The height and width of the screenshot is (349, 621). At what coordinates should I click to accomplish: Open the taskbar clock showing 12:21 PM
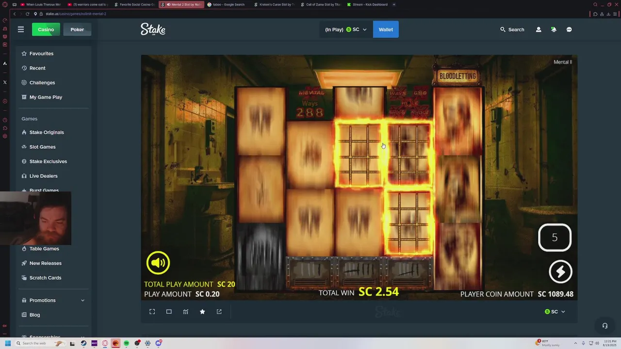pyautogui.click(x=609, y=343)
